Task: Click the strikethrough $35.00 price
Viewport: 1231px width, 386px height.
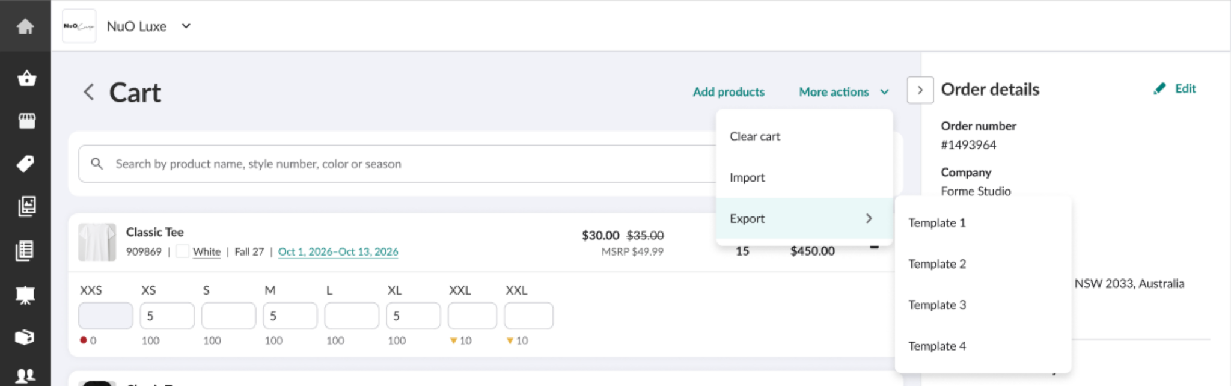Action: click(645, 235)
